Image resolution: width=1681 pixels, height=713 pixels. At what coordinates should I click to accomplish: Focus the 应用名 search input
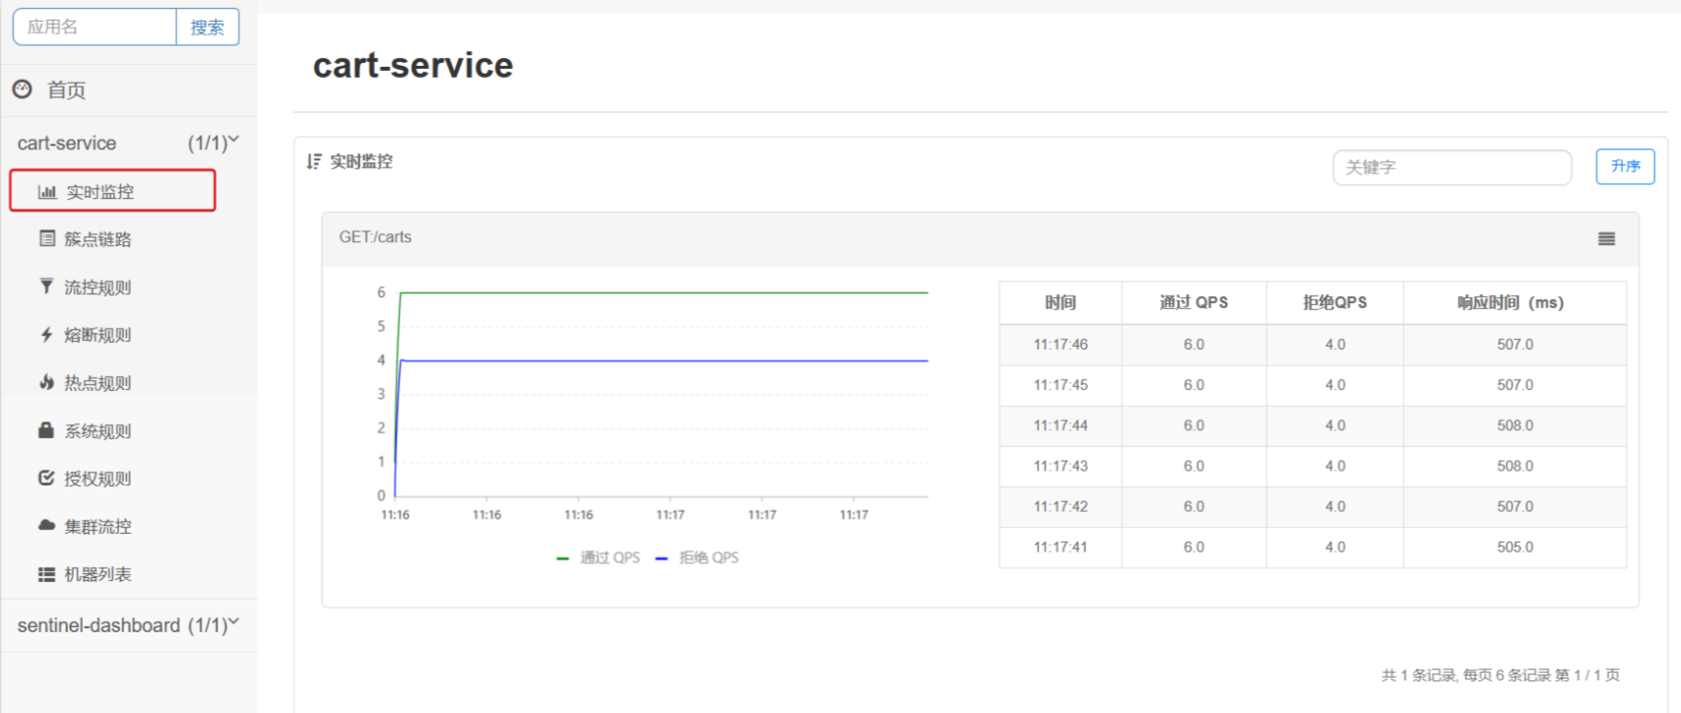[95, 27]
